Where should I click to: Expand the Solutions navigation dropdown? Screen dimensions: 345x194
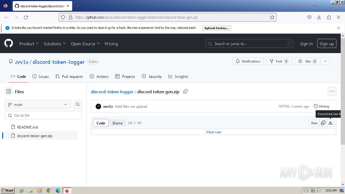[55, 44]
